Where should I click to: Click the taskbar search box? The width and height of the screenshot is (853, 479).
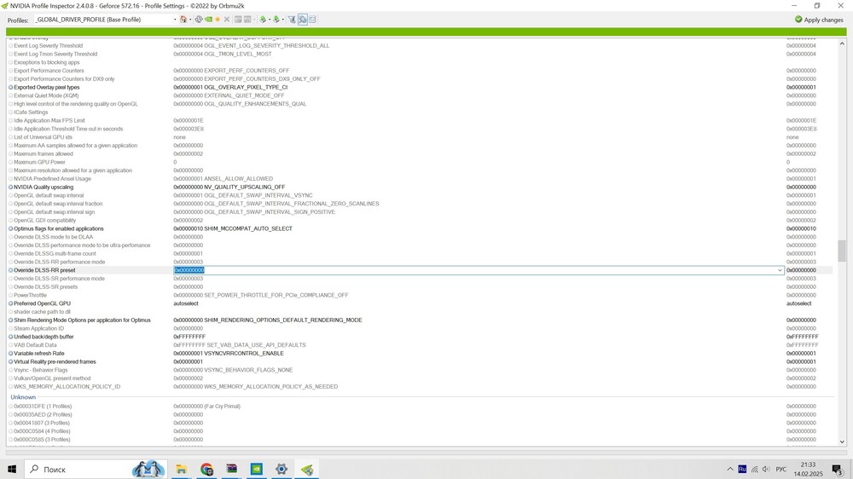coord(96,469)
